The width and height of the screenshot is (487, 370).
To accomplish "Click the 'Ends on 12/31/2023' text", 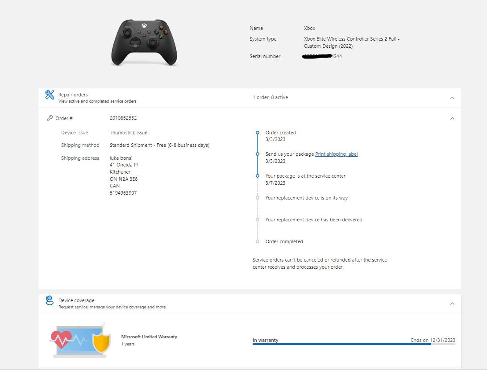I will click(x=433, y=340).
